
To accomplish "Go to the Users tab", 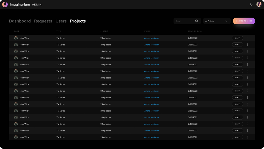I will 61,21.
